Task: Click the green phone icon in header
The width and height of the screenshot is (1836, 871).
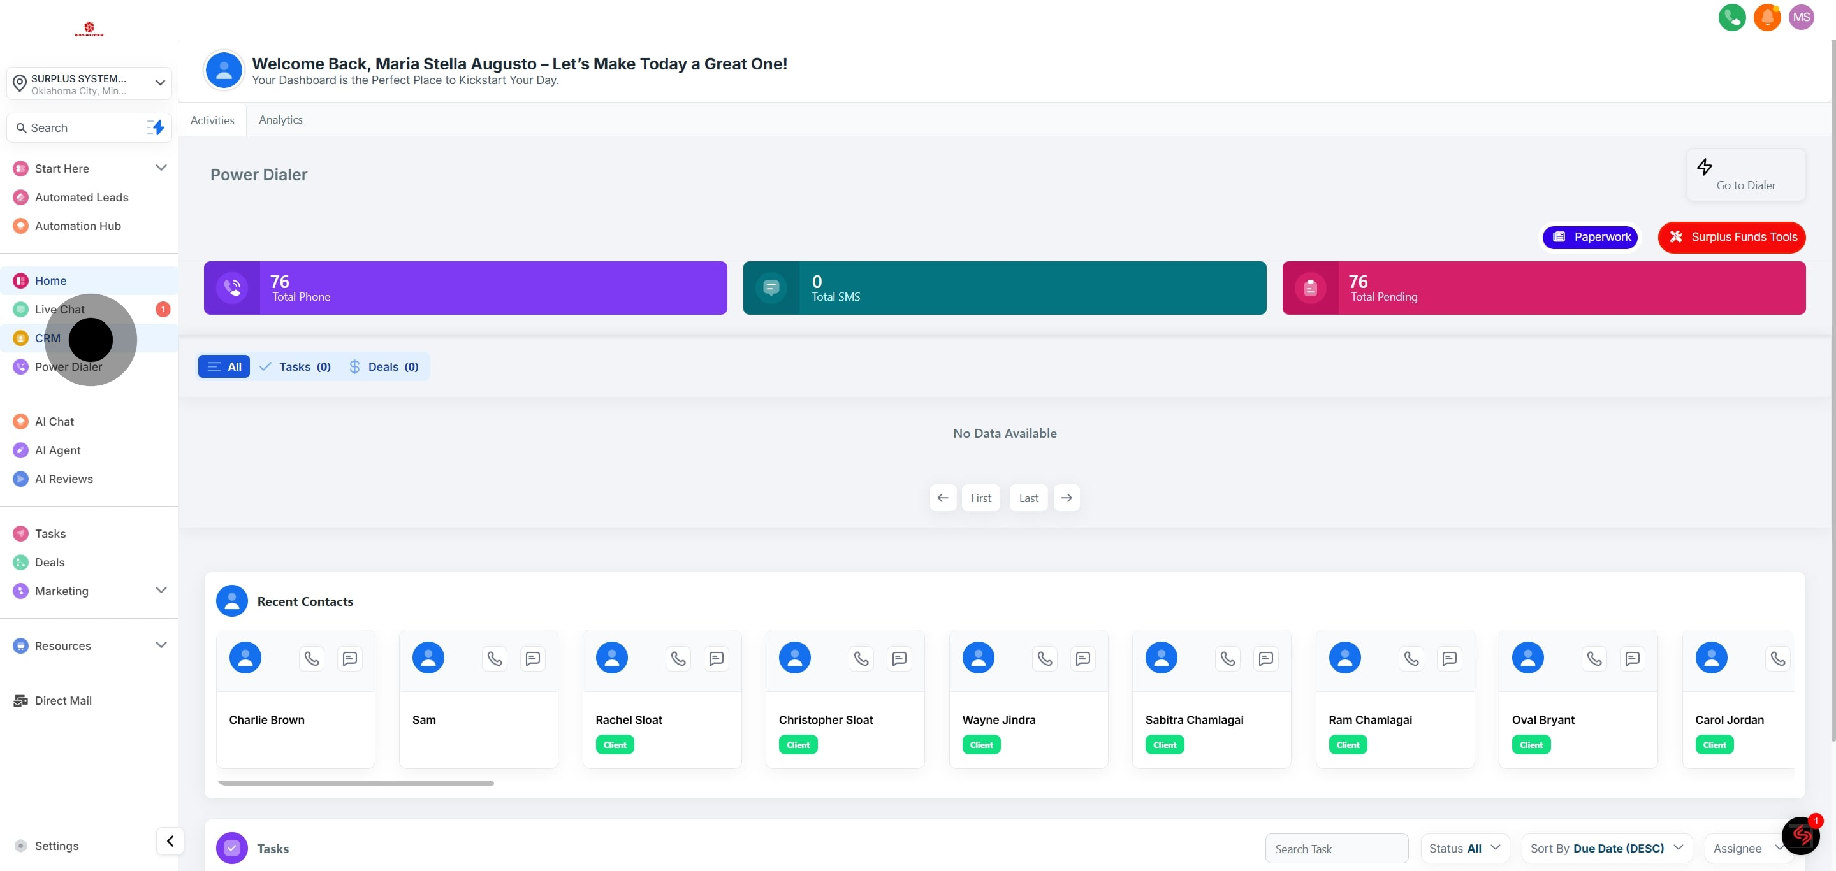Action: (x=1731, y=18)
